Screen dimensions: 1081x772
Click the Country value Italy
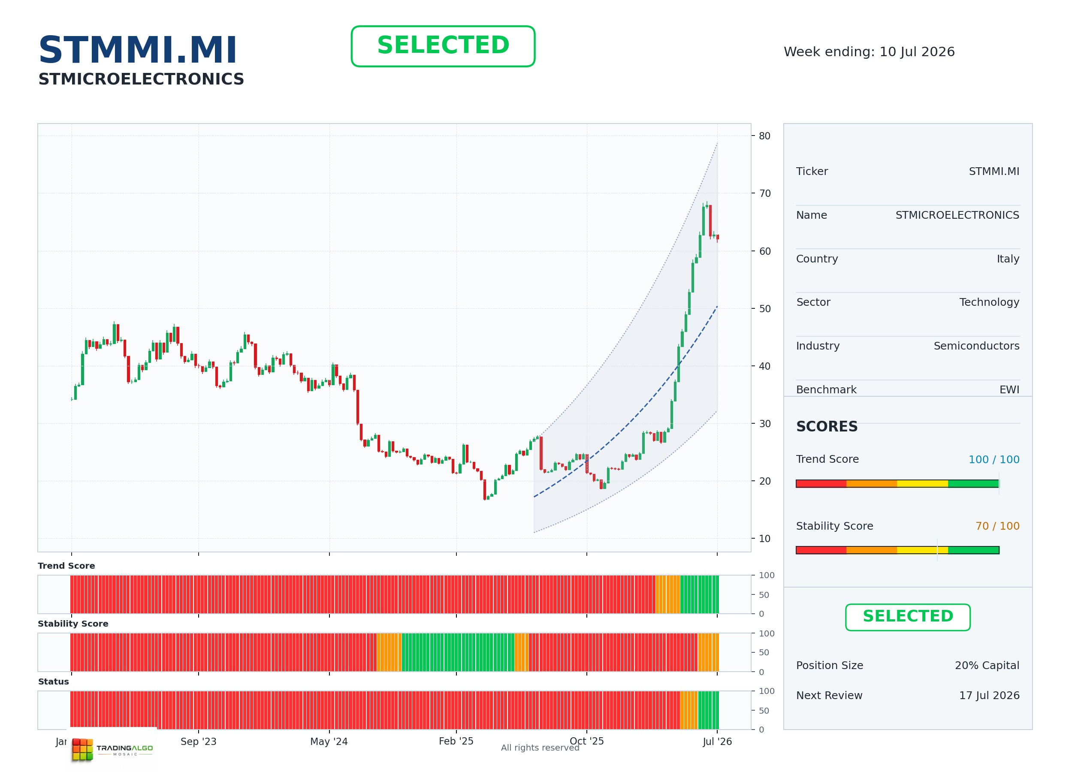1007,259
